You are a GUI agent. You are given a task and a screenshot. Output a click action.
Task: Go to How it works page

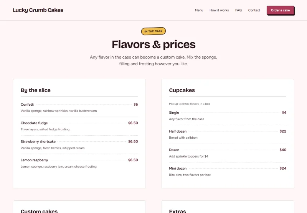[x=219, y=10]
